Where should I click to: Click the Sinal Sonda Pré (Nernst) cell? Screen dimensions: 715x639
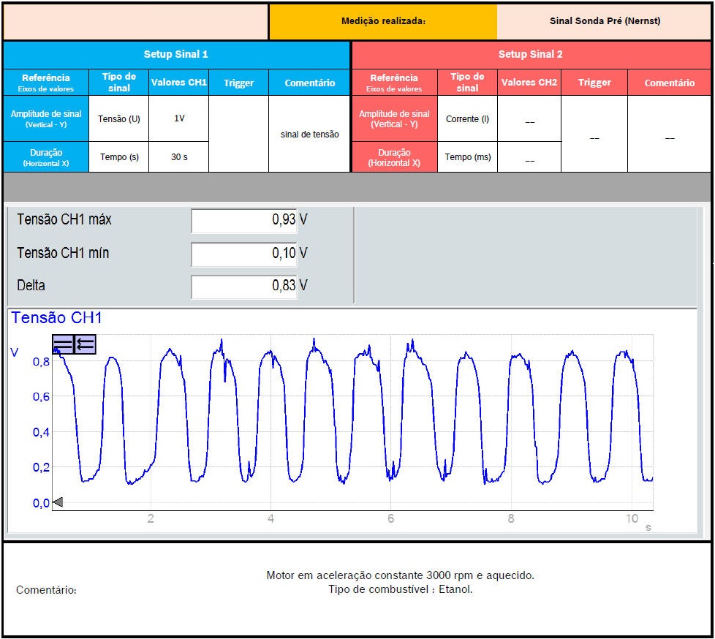pos(604,21)
